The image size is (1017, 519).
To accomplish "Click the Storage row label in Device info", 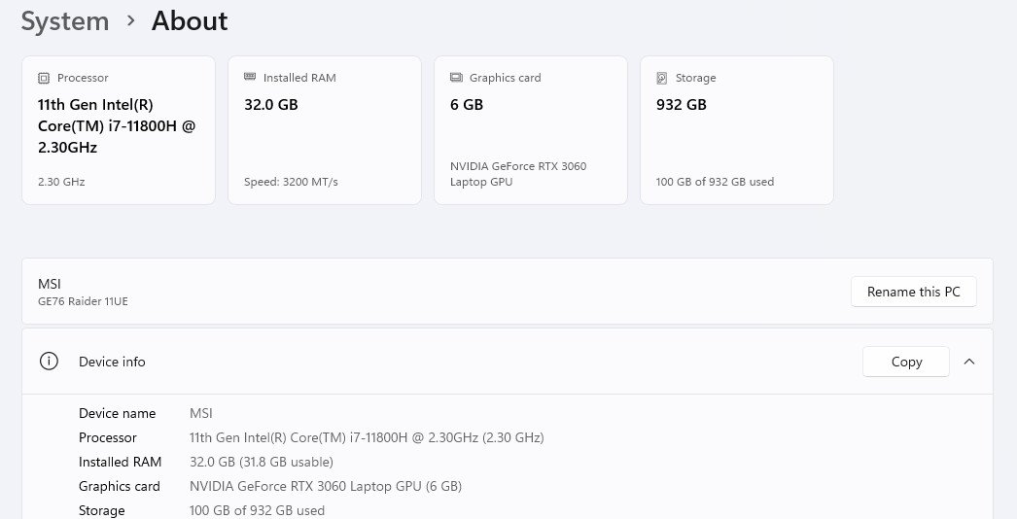I will click(102, 510).
